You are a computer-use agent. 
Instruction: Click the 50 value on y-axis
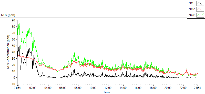[14, 46]
